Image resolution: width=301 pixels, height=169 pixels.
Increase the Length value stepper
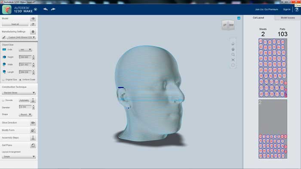pyautogui.click(x=34, y=71)
